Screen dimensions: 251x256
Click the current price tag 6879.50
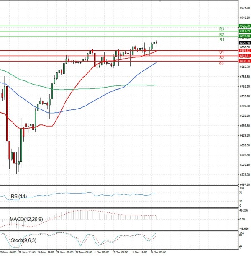[x=245, y=43]
